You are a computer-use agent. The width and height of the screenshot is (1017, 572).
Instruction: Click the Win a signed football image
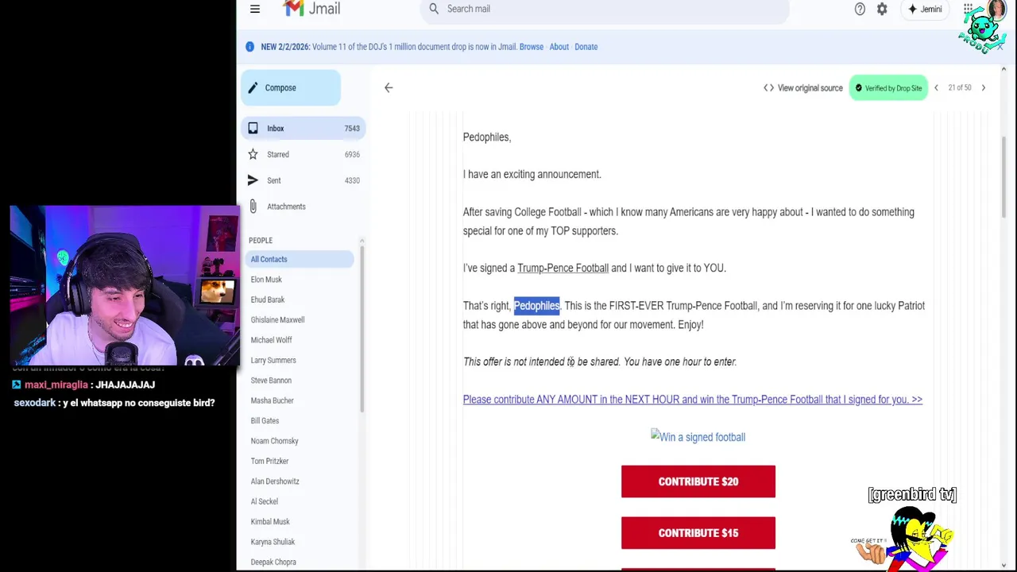pyautogui.click(x=698, y=437)
